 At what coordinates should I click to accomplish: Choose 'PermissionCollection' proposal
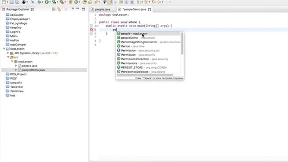coord(148,59)
